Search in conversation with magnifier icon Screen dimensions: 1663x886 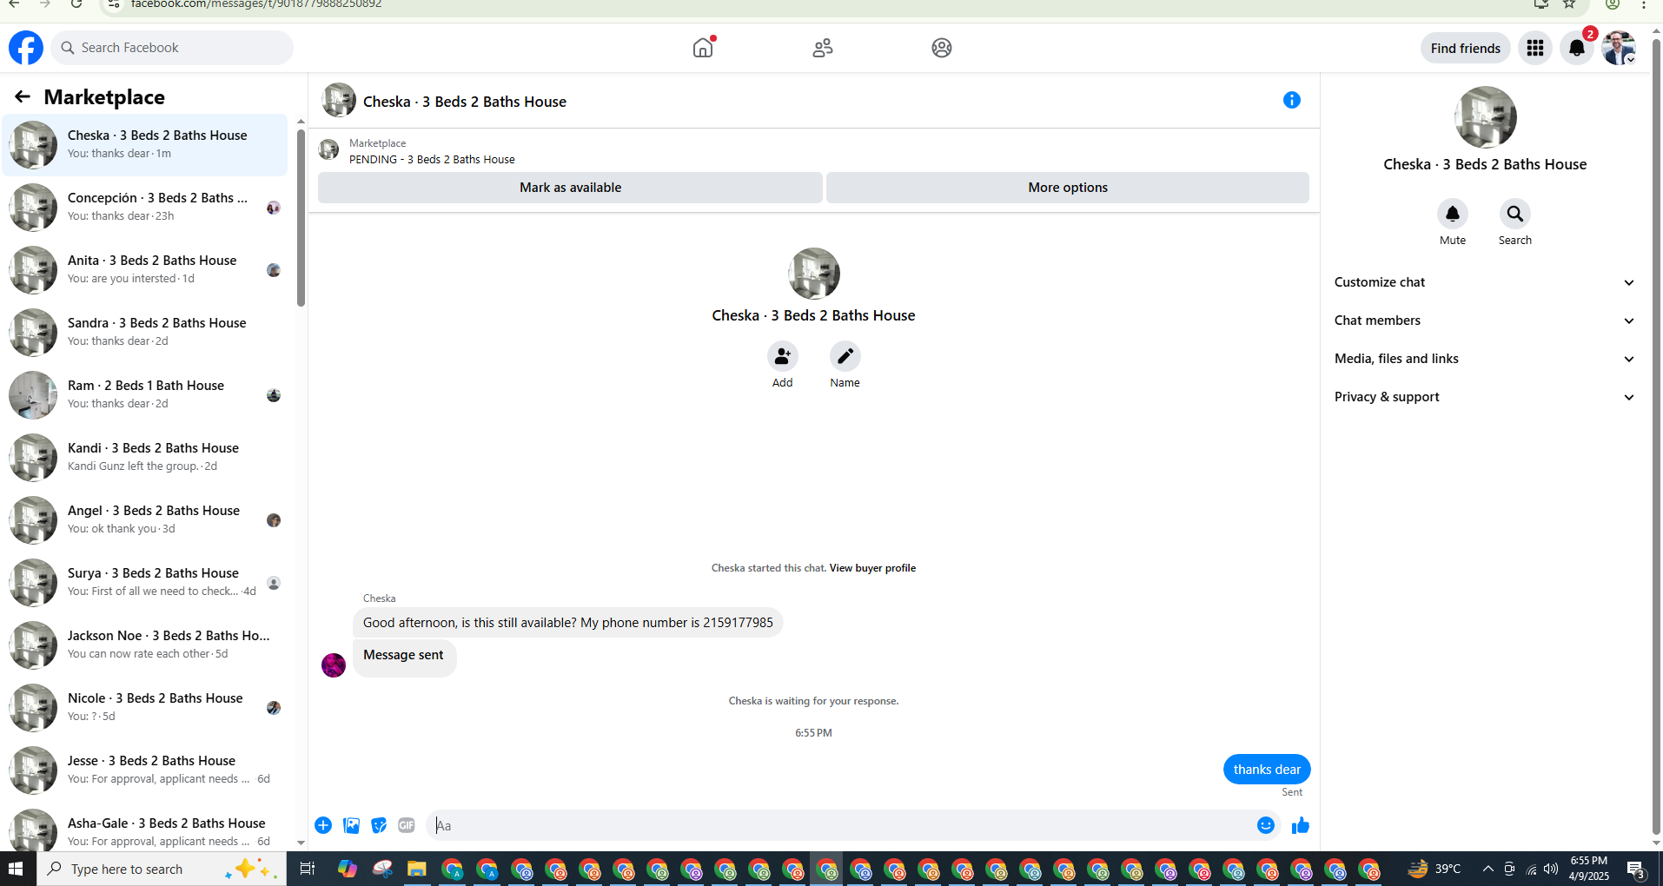point(1515,214)
